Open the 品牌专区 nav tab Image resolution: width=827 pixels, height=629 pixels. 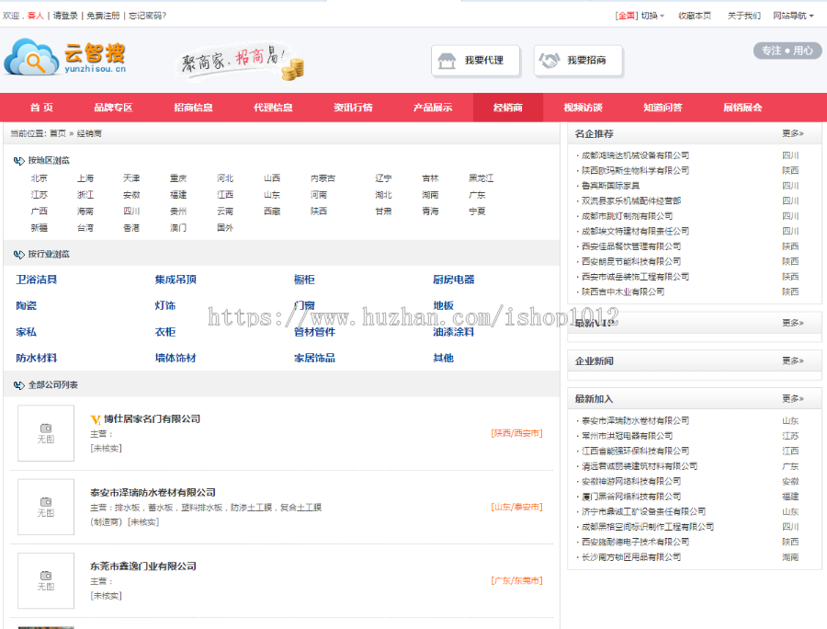113,108
